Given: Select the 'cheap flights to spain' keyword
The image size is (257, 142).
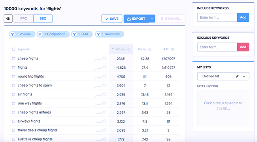Looking at the screenshot, I should click(34, 85).
